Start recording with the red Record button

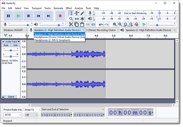tap(60, 16)
